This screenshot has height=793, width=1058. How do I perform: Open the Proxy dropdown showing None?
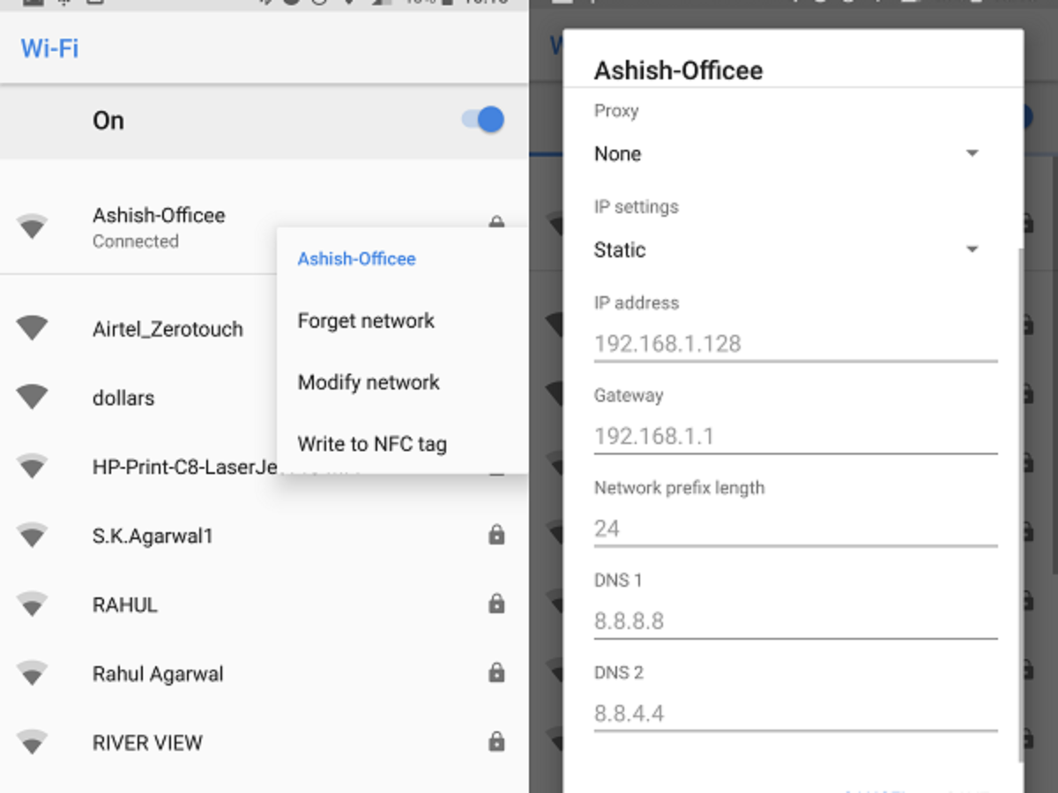point(787,153)
